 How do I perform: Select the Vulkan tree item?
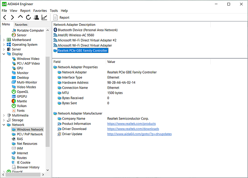21,106
